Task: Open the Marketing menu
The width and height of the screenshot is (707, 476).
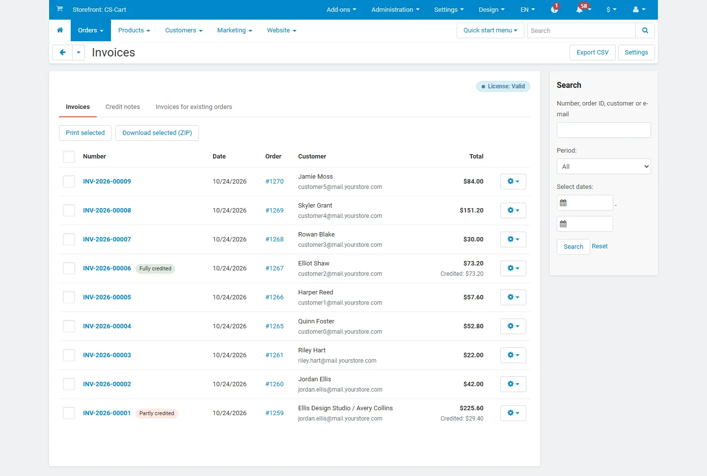Action: point(235,30)
